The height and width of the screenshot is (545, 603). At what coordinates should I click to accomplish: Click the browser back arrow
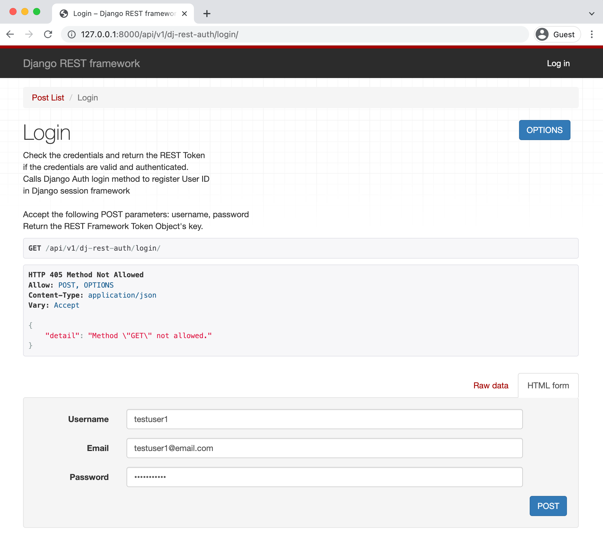10,34
